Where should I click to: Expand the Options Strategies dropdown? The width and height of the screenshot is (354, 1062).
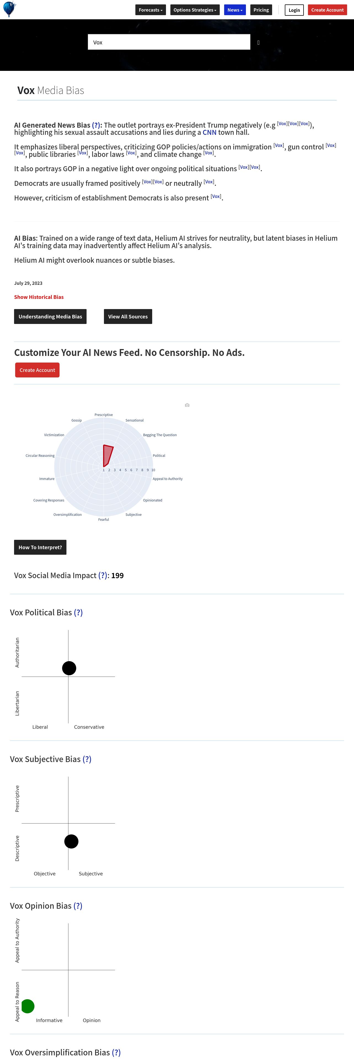point(195,10)
